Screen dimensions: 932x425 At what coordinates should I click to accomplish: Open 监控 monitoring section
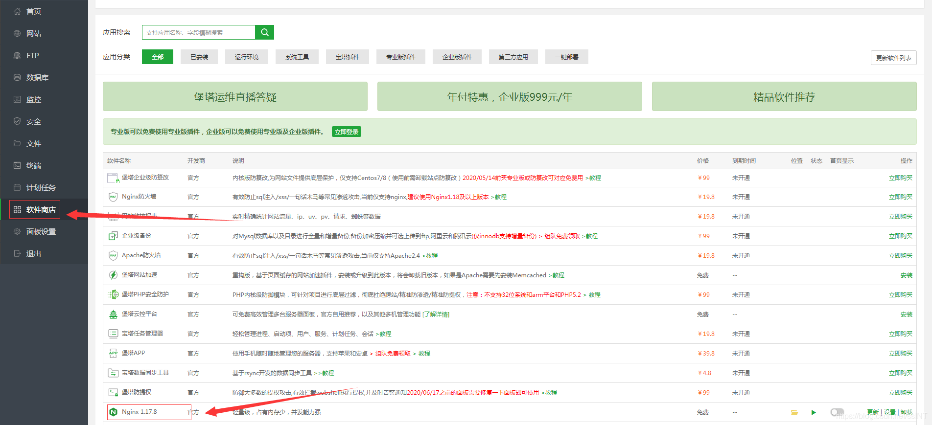33,99
